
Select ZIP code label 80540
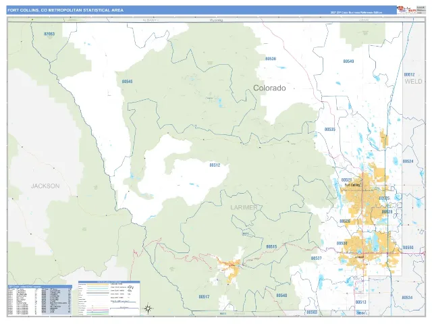coord(281,296)
